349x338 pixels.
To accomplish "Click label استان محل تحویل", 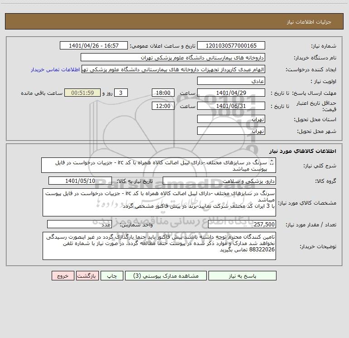I will [315, 119].
